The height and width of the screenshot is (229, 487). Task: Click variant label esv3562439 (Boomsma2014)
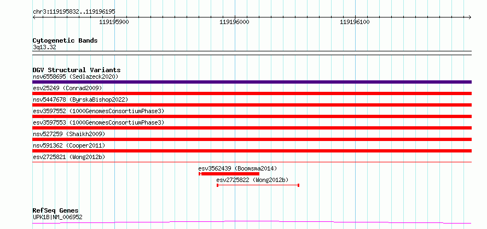237,168
